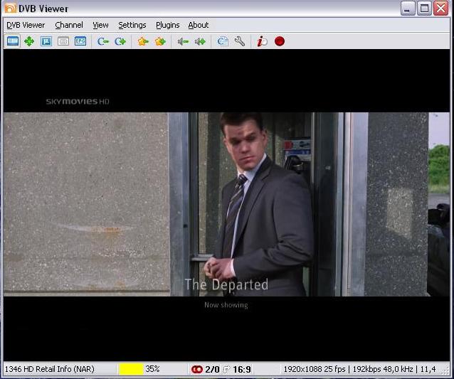Click the small icon between 2/0 and 16:9
454x379 pixels.
tap(226, 369)
